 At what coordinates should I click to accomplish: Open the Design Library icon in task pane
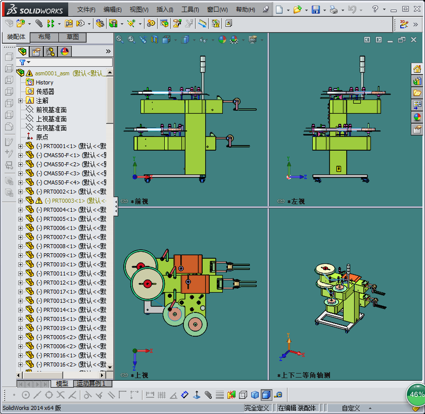(x=417, y=81)
